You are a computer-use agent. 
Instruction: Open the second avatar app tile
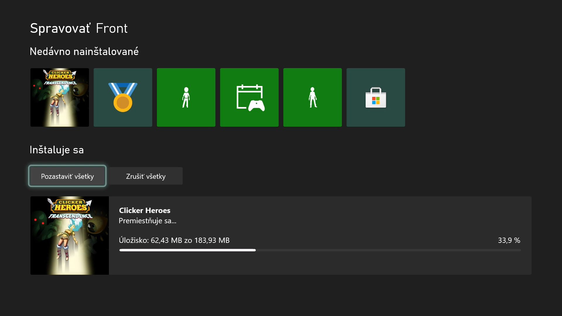[x=313, y=97]
